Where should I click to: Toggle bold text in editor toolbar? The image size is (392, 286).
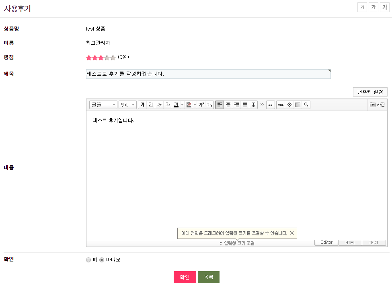pos(142,105)
